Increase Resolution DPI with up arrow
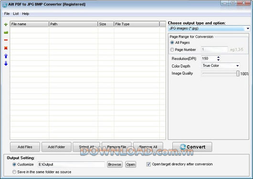 tap(218, 57)
